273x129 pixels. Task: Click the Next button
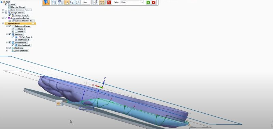tap(85, 2)
